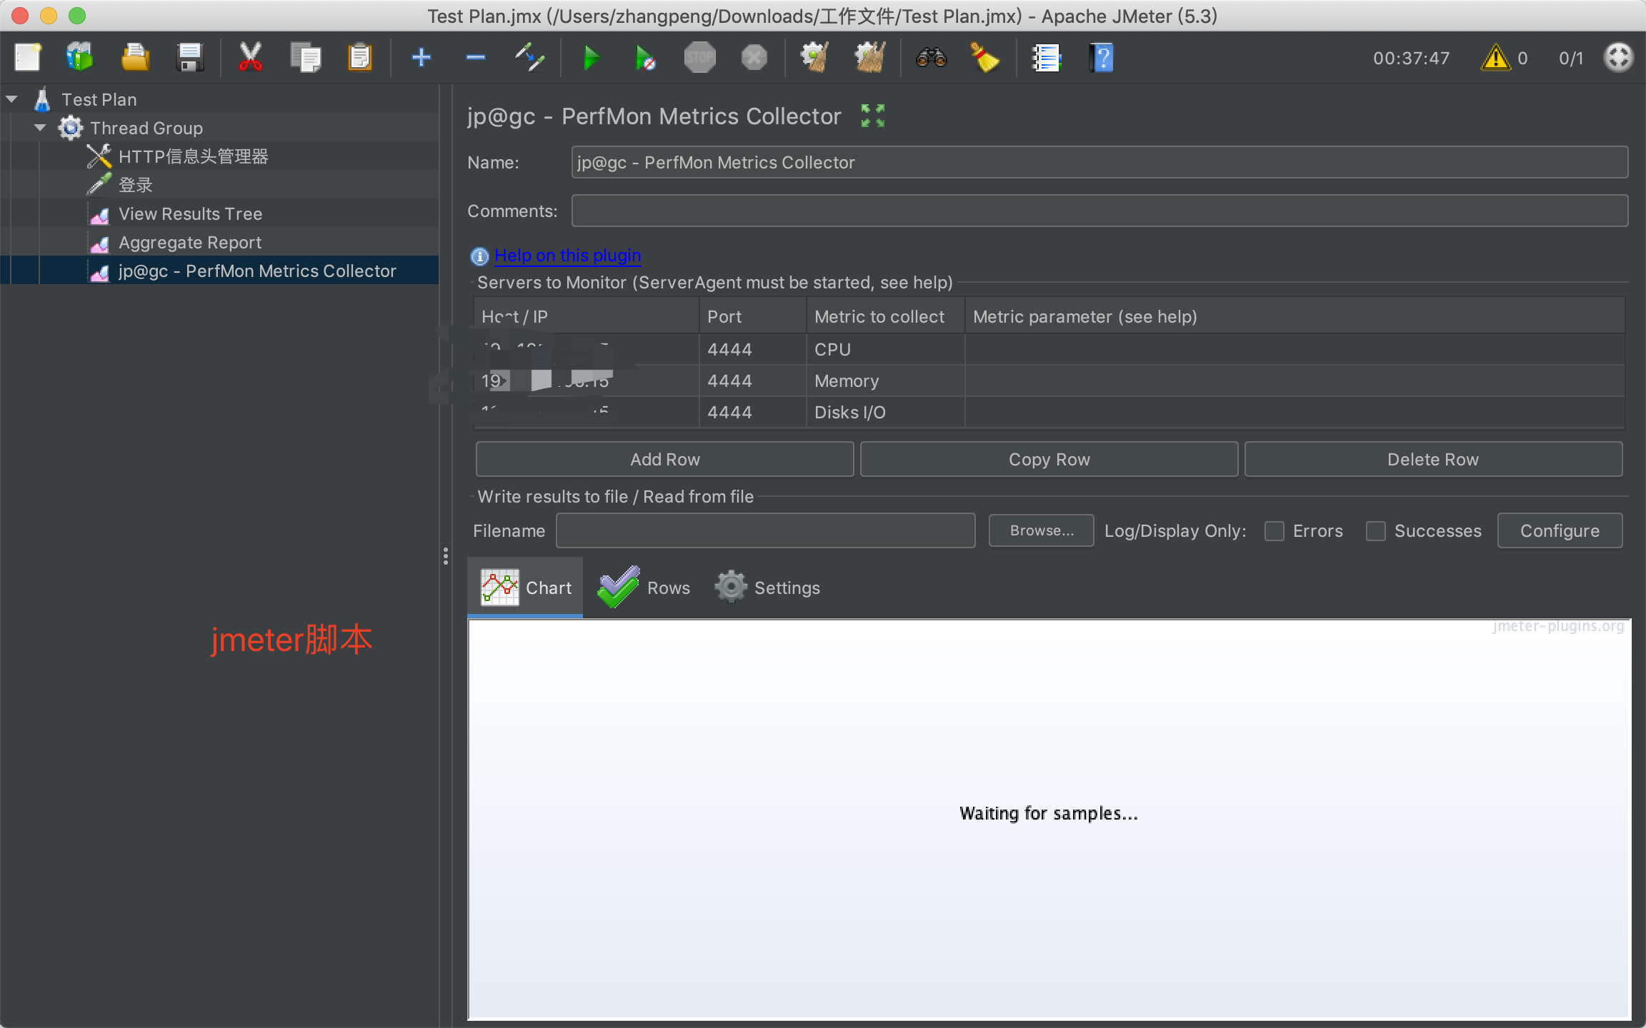Select View Results Tree in the tree

tap(190, 213)
